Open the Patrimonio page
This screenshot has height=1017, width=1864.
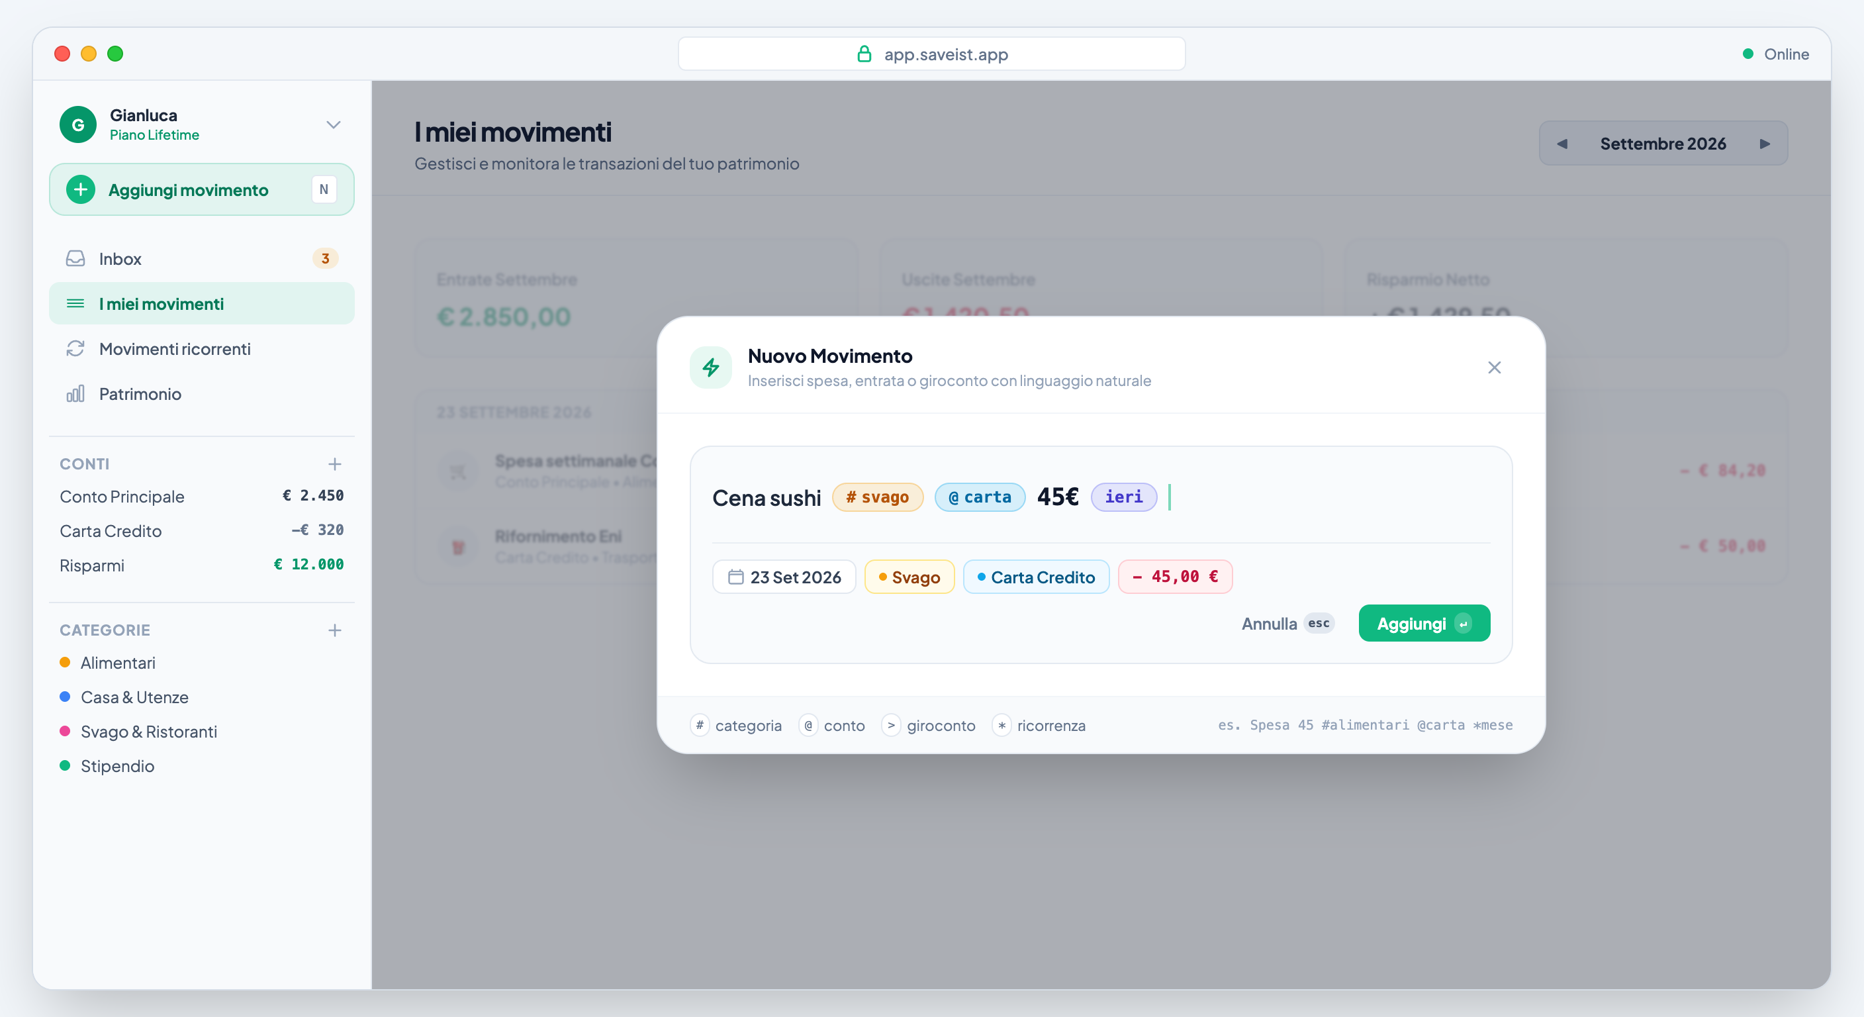tap(202, 393)
